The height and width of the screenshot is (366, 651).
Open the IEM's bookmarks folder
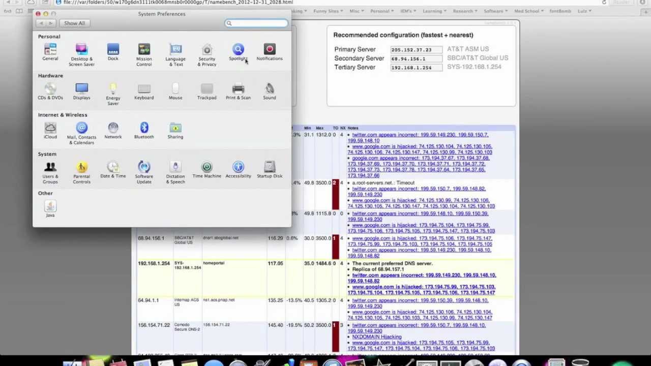[408, 11]
